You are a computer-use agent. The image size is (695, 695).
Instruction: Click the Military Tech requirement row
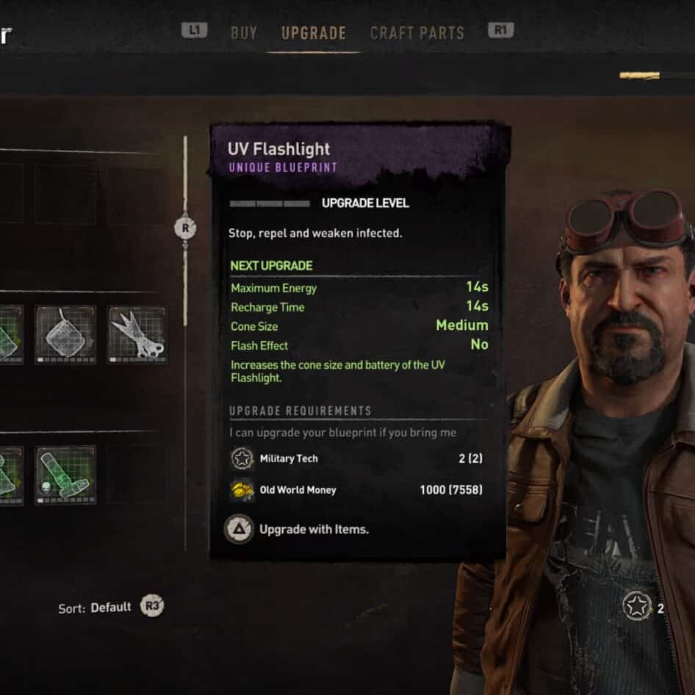point(356,458)
